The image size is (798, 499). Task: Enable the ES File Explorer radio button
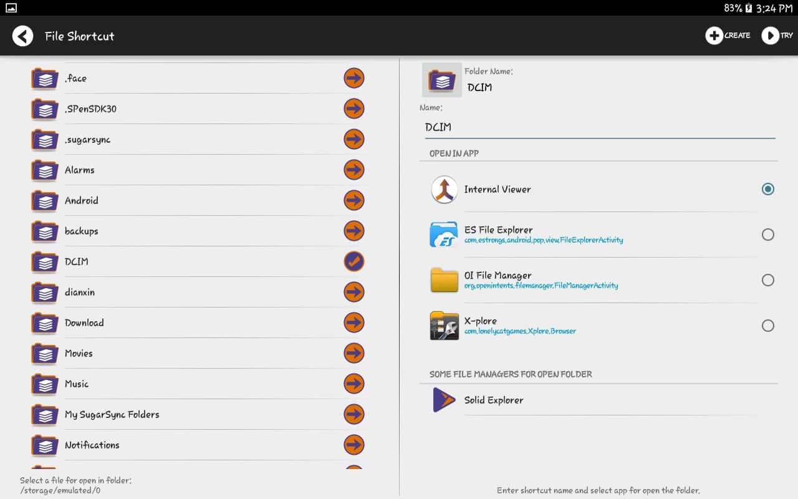pos(768,235)
